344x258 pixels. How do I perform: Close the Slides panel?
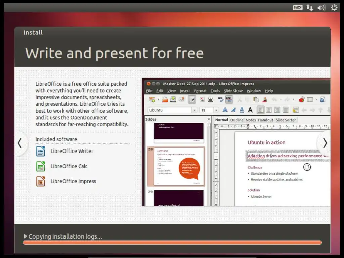[x=208, y=119]
